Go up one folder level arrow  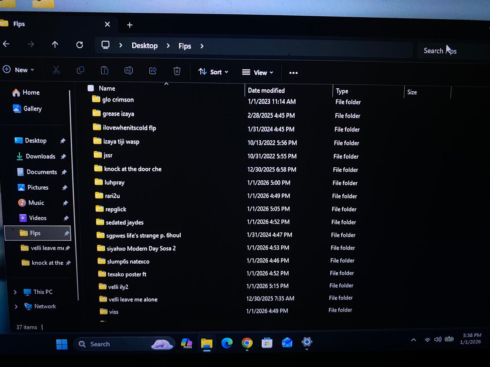click(55, 44)
